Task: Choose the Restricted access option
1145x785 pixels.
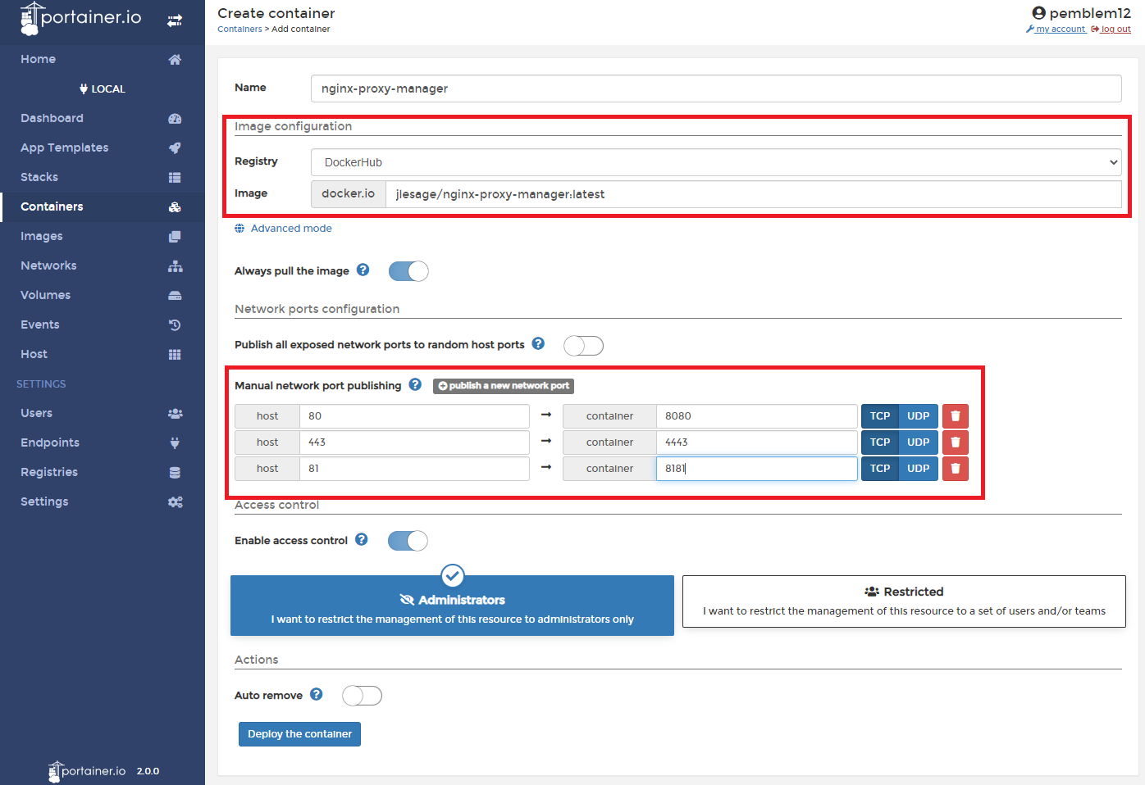Action: [903, 601]
